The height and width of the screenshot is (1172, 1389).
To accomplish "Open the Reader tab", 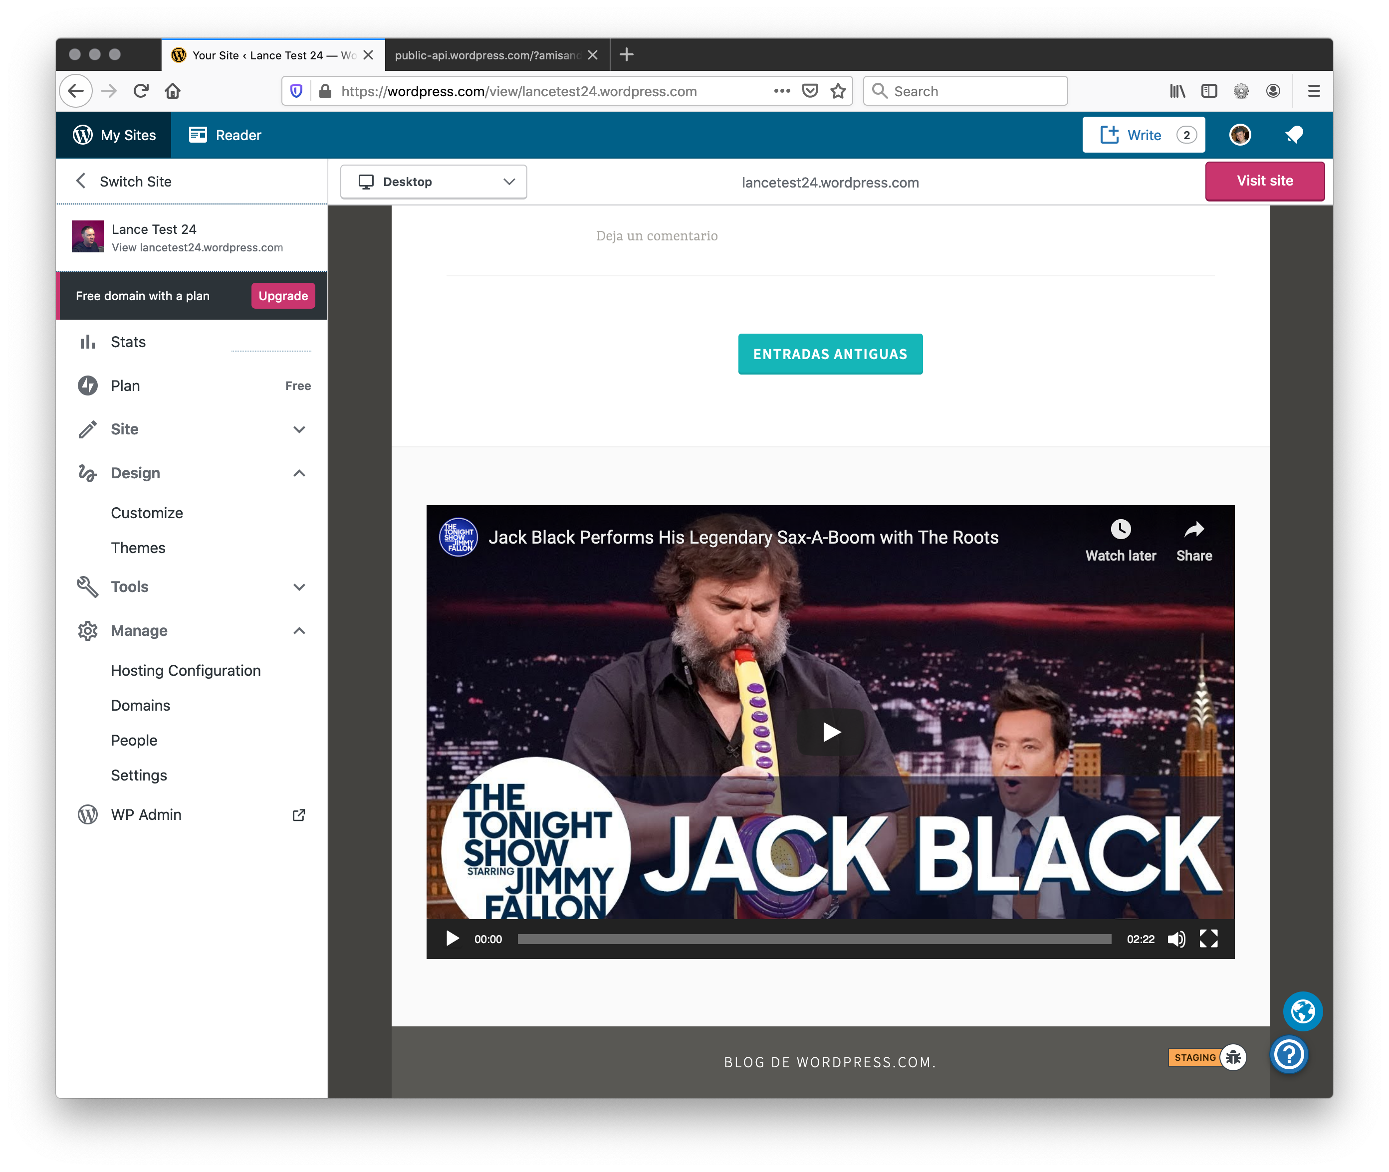I will click(225, 135).
